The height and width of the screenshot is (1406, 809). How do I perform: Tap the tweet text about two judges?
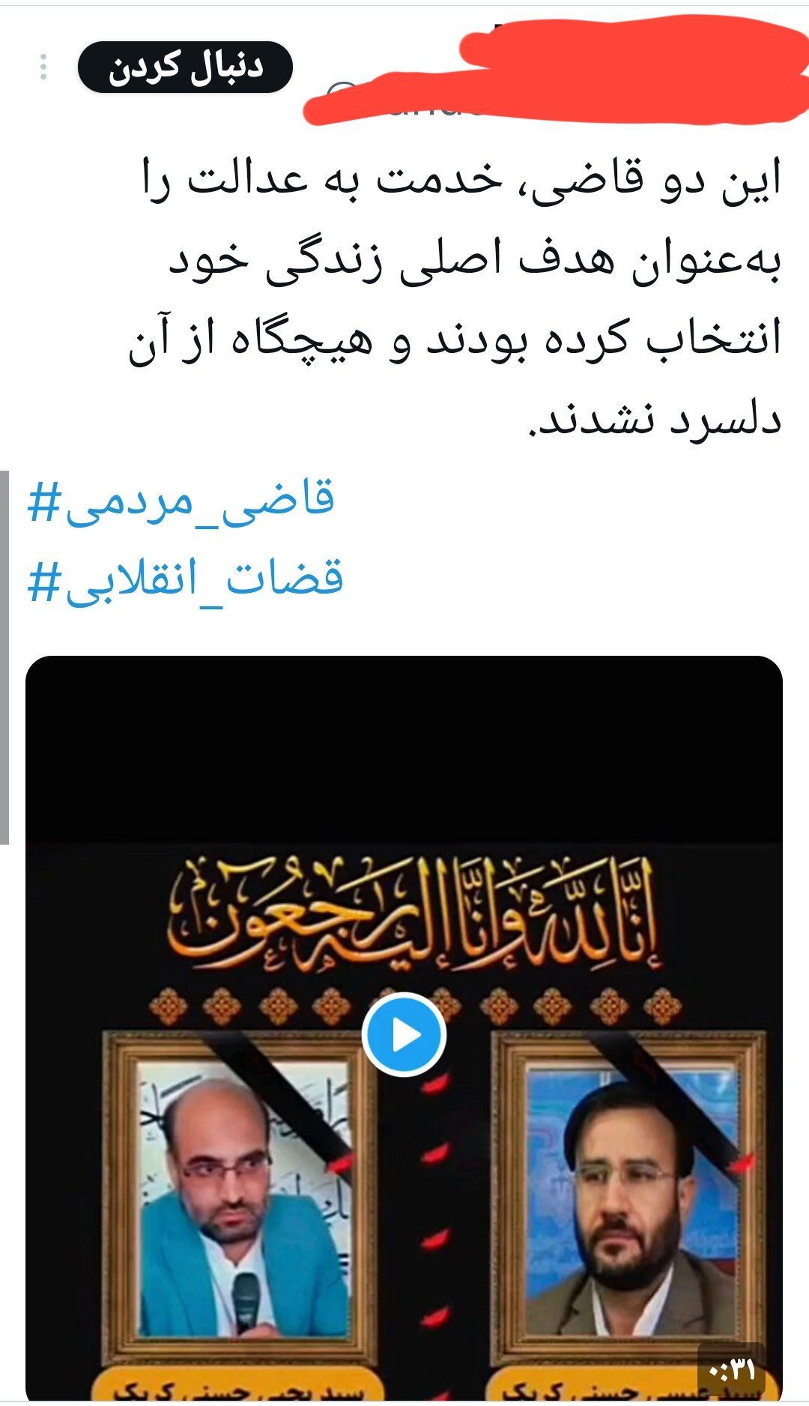(x=455, y=298)
